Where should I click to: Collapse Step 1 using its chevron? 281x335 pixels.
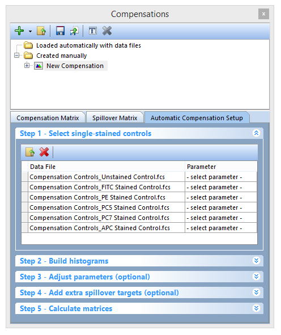point(256,133)
